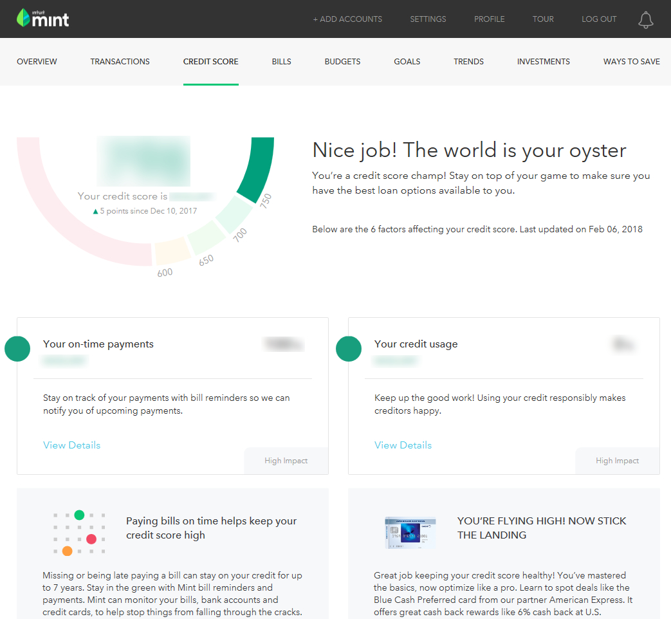This screenshot has width=671, height=619.
Task: Select the Credit Score tab
Action: [210, 62]
